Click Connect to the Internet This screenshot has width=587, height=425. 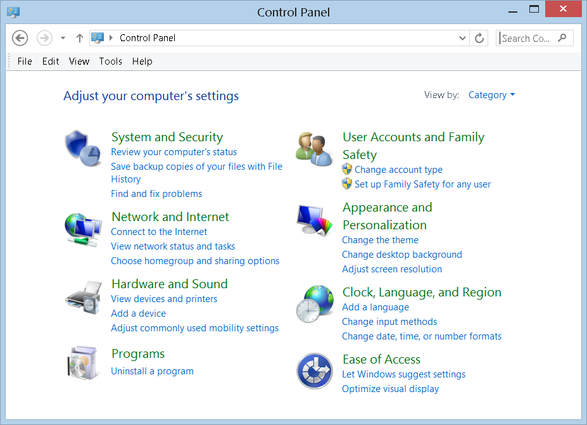(x=159, y=232)
